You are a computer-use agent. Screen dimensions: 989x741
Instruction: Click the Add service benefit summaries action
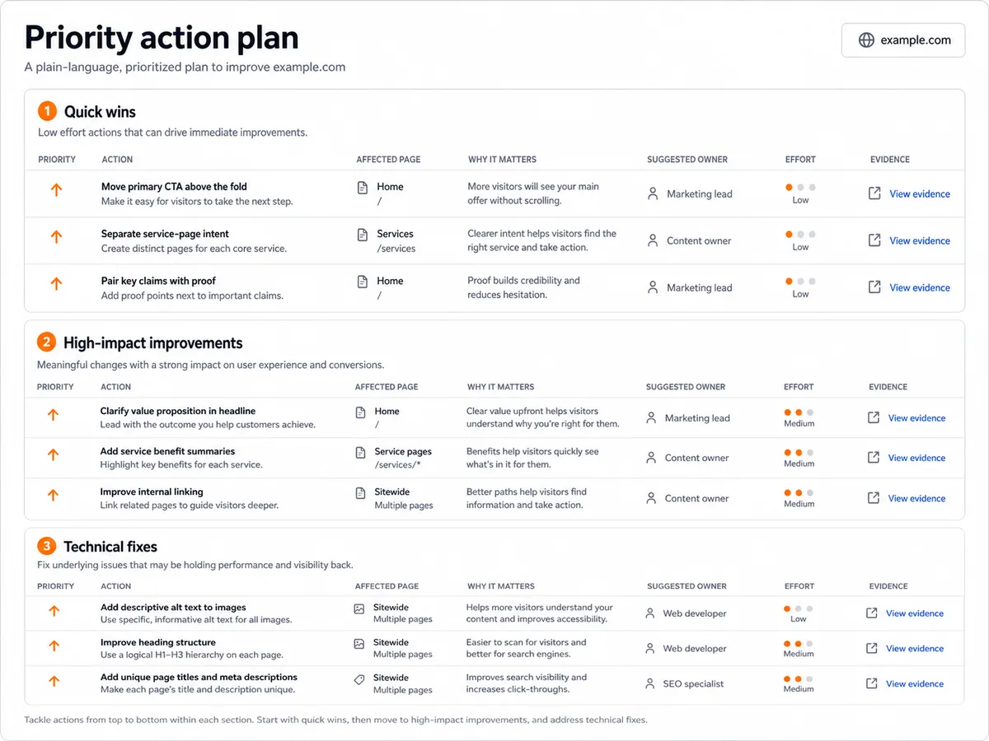[x=167, y=451]
